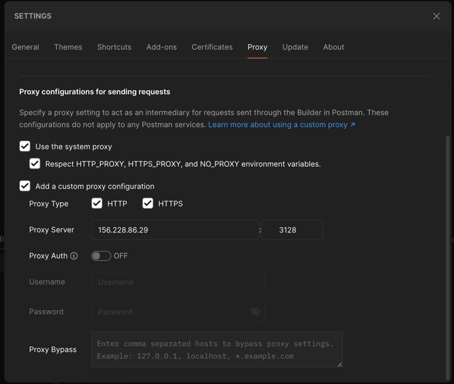Disable Add a custom proxy configuration
Viewport: 454px width, 384px height.
[x=25, y=186]
